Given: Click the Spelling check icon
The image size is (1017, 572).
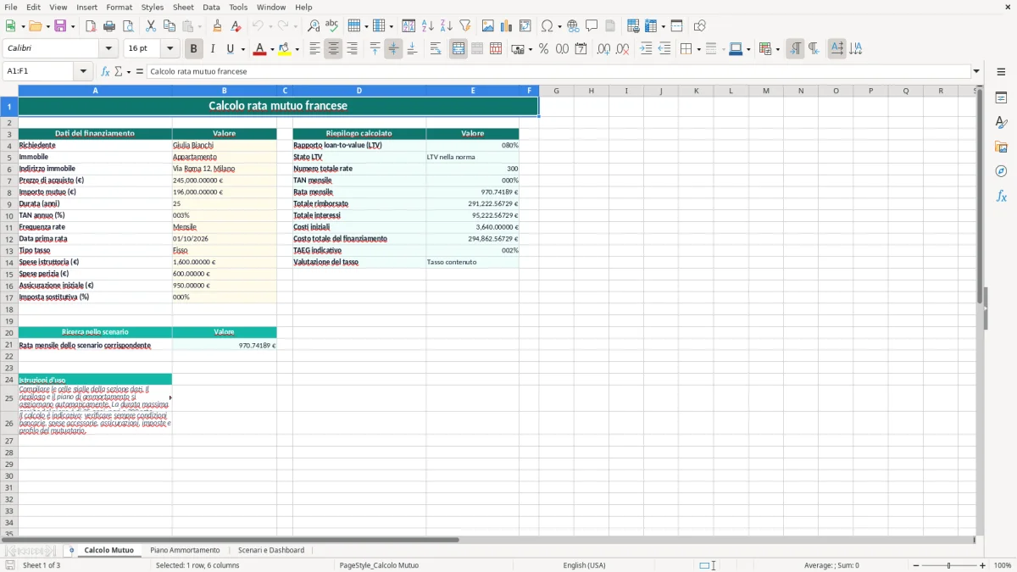Looking at the screenshot, I should click(332, 26).
